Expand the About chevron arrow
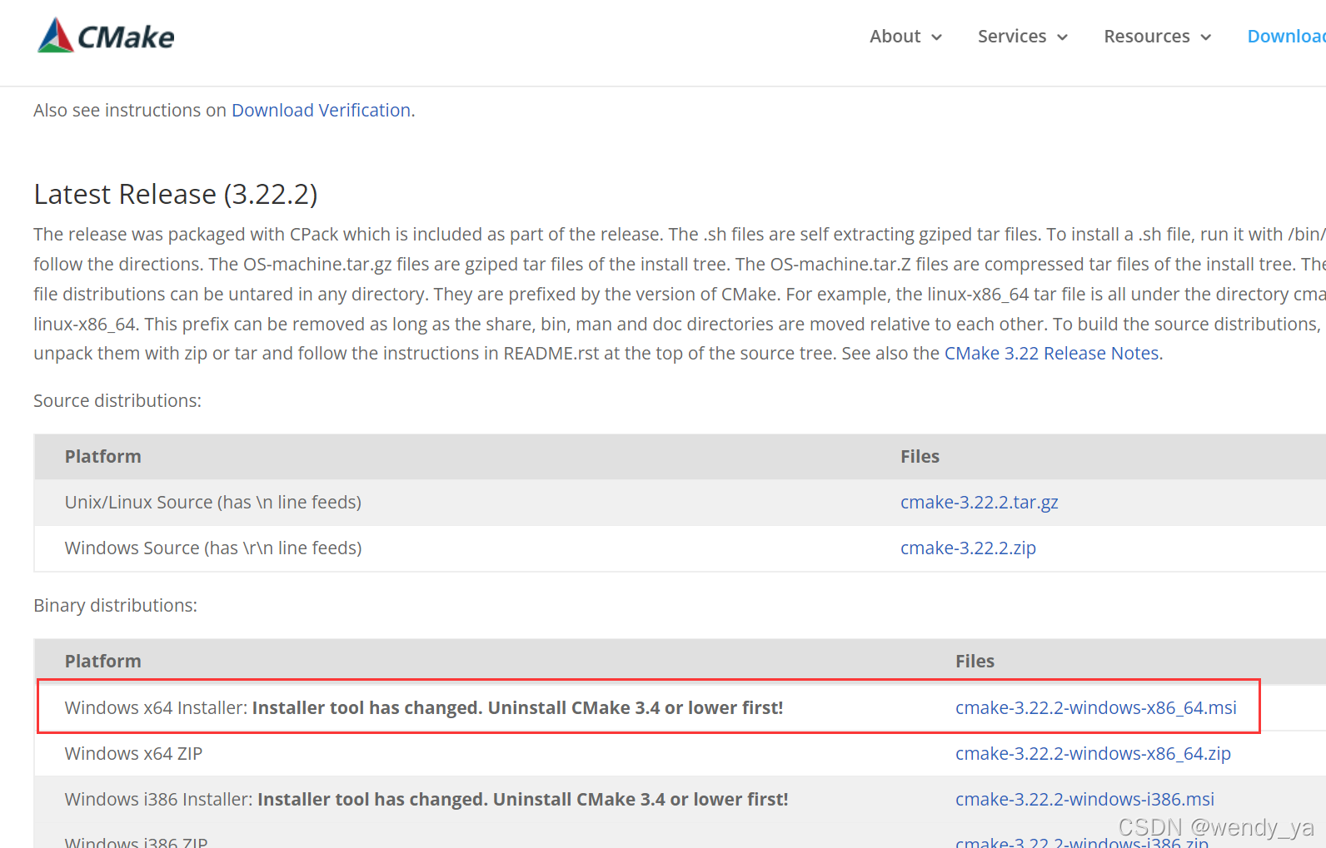The height and width of the screenshot is (848, 1326). click(x=936, y=37)
